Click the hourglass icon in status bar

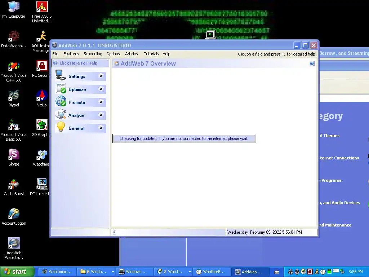click(x=114, y=232)
